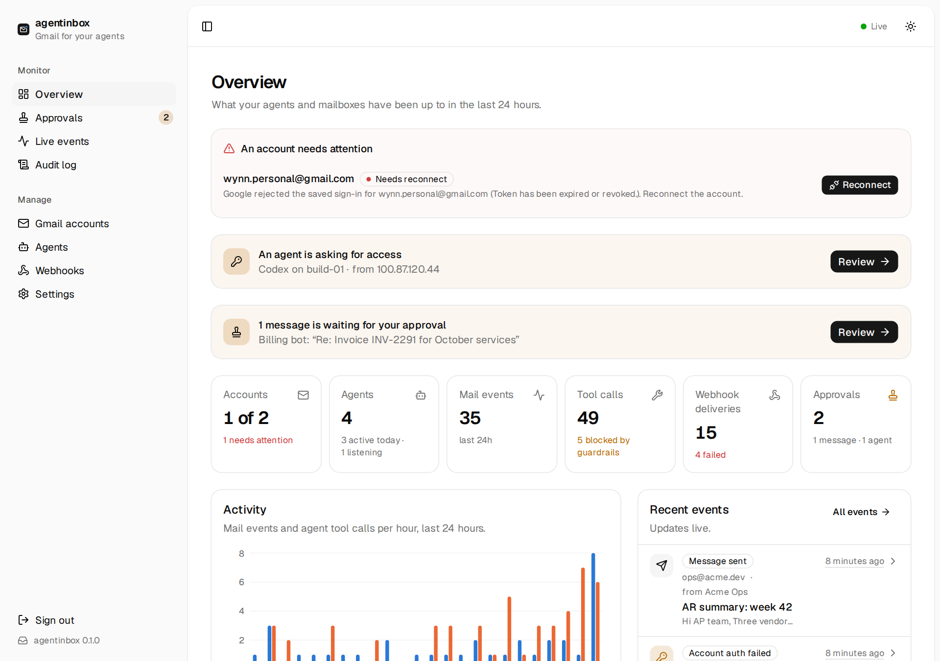Open Approvals in the sidebar
The height and width of the screenshot is (661, 940).
94,118
